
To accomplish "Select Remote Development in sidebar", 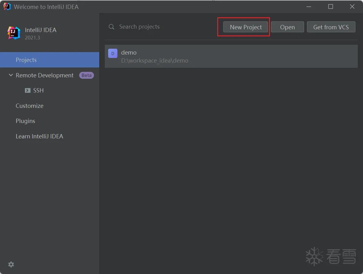I will [x=44, y=75].
